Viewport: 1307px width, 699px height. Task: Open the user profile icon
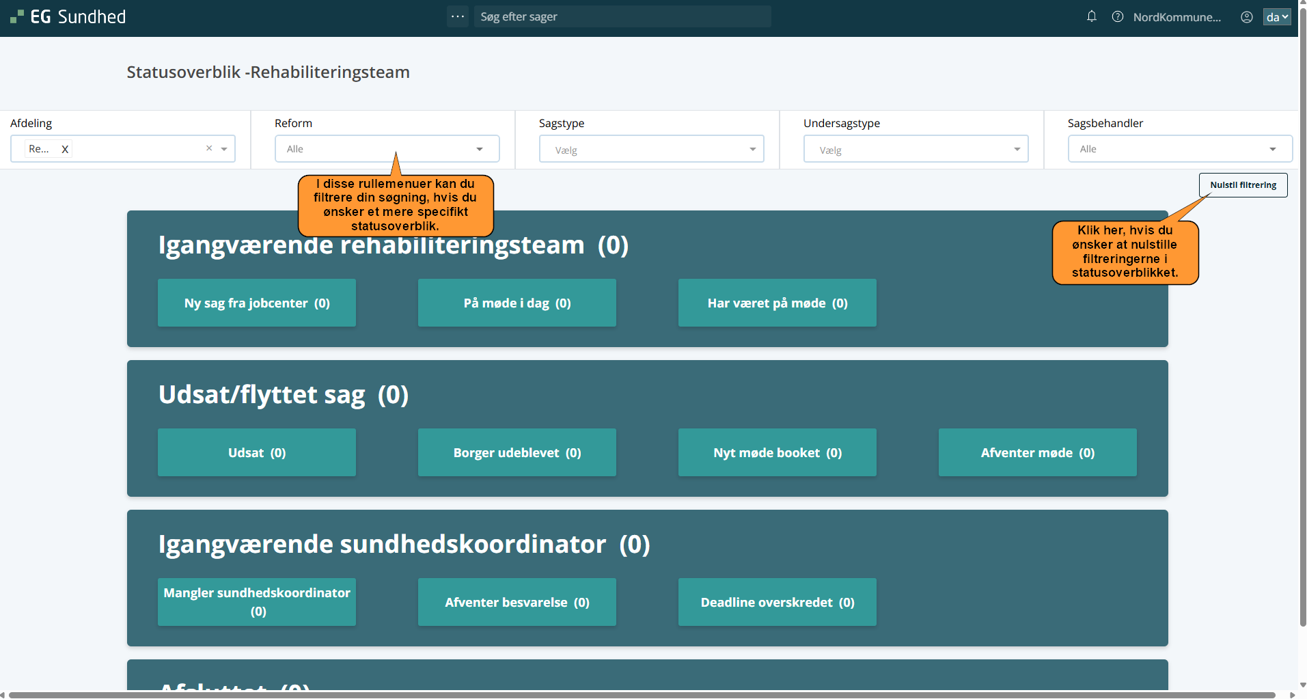(x=1246, y=17)
